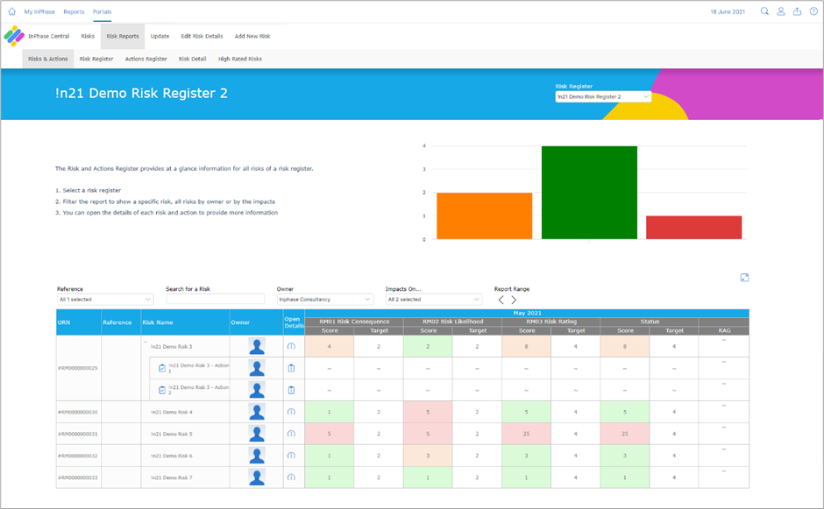
Task: Click the home icon in top bar
Action: tap(11, 11)
